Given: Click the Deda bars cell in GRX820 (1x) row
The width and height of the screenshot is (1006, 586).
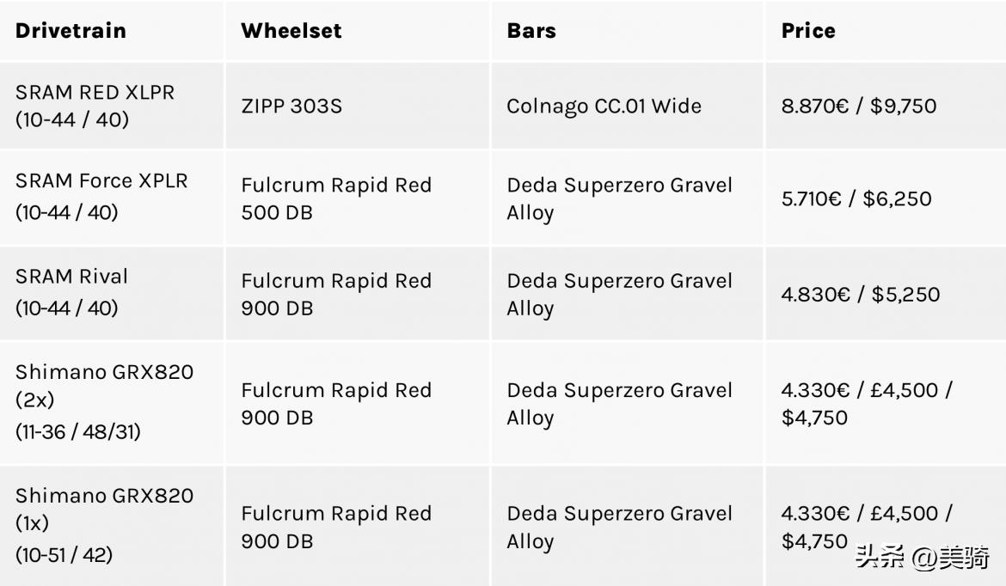Looking at the screenshot, I should point(619,527).
